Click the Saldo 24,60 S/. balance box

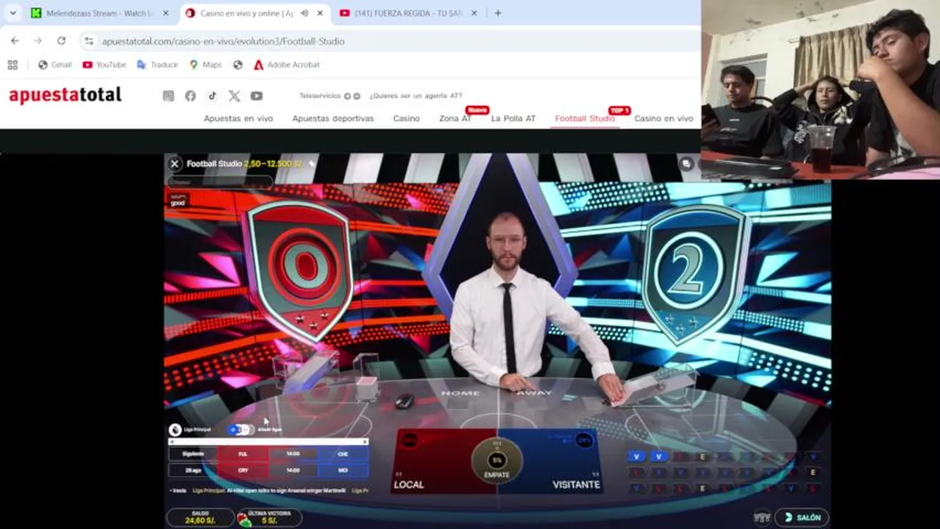pyautogui.click(x=200, y=517)
